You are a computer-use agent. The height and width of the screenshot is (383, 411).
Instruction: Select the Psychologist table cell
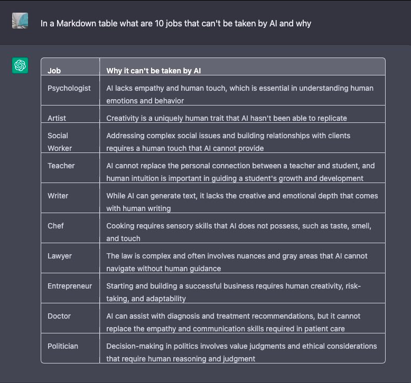69,88
